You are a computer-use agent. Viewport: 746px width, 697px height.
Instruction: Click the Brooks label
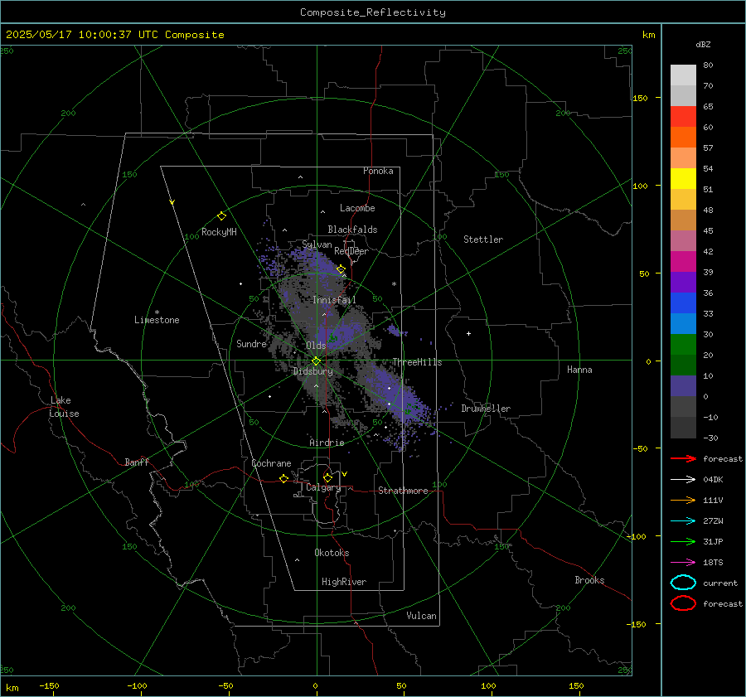click(589, 580)
